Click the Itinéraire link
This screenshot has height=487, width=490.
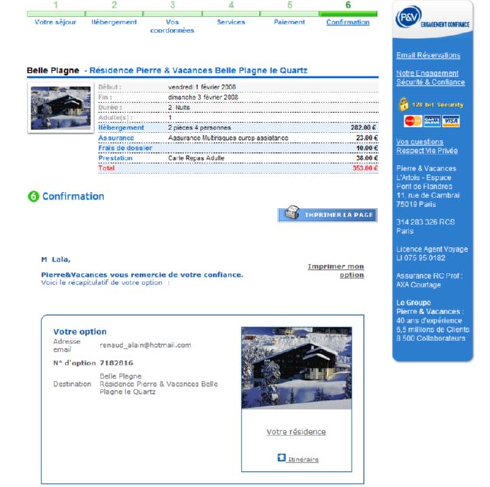tap(303, 459)
